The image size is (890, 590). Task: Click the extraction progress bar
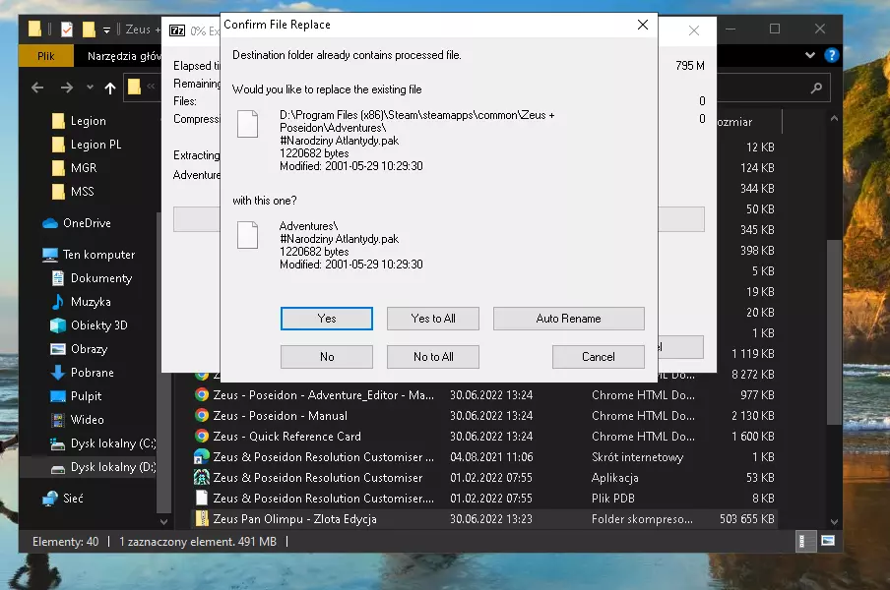point(439,219)
